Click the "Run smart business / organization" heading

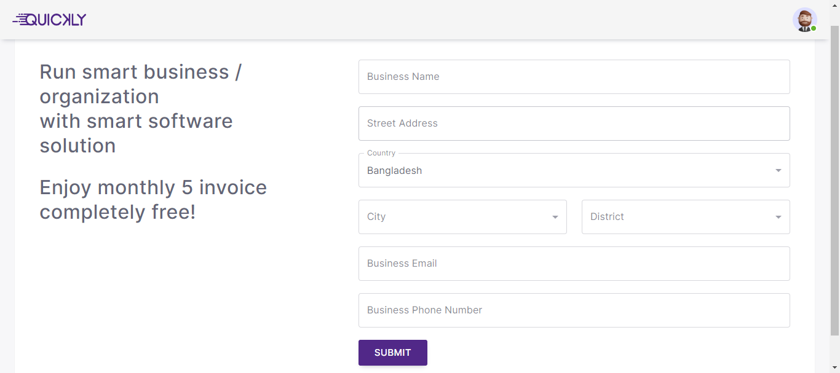coord(140,84)
